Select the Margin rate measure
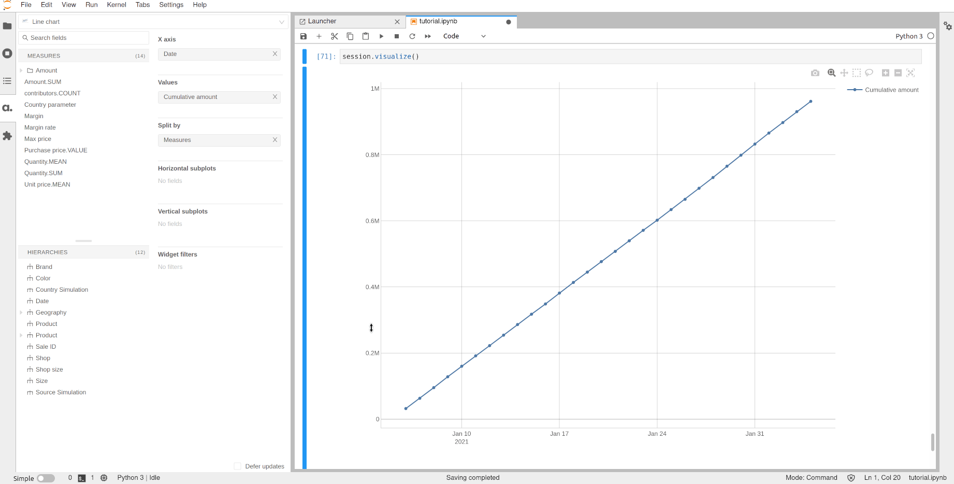This screenshot has height=484, width=954. [40, 127]
